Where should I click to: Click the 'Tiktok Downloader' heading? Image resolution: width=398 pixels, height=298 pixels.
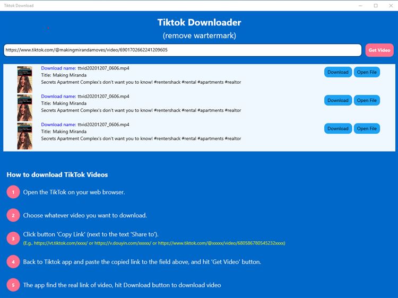coord(199,22)
